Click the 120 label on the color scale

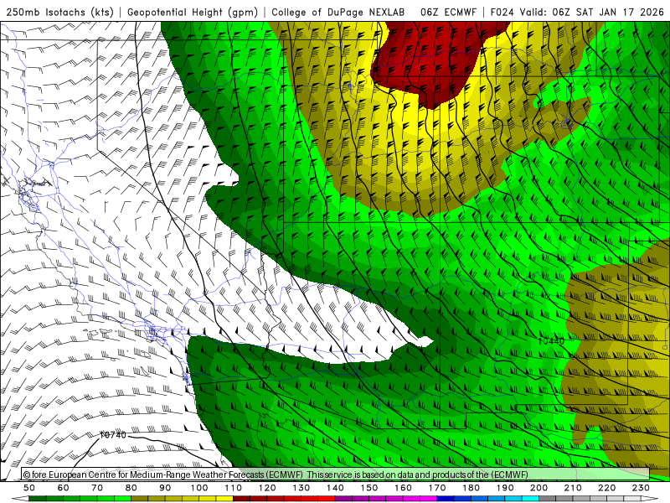(x=267, y=488)
